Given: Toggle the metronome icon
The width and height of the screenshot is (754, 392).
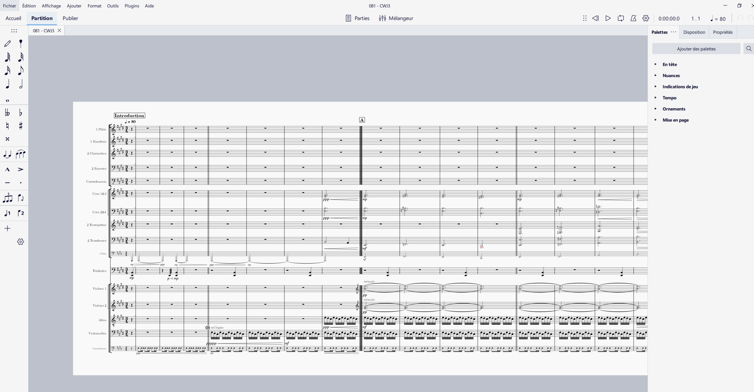Looking at the screenshot, I should coord(633,18).
